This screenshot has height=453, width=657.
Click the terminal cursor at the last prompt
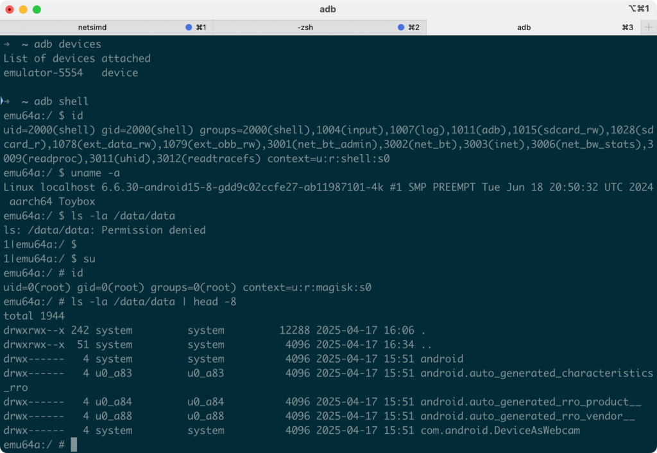point(74,445)
